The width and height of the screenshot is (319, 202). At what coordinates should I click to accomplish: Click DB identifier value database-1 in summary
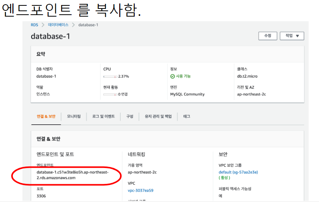(46, 76)
